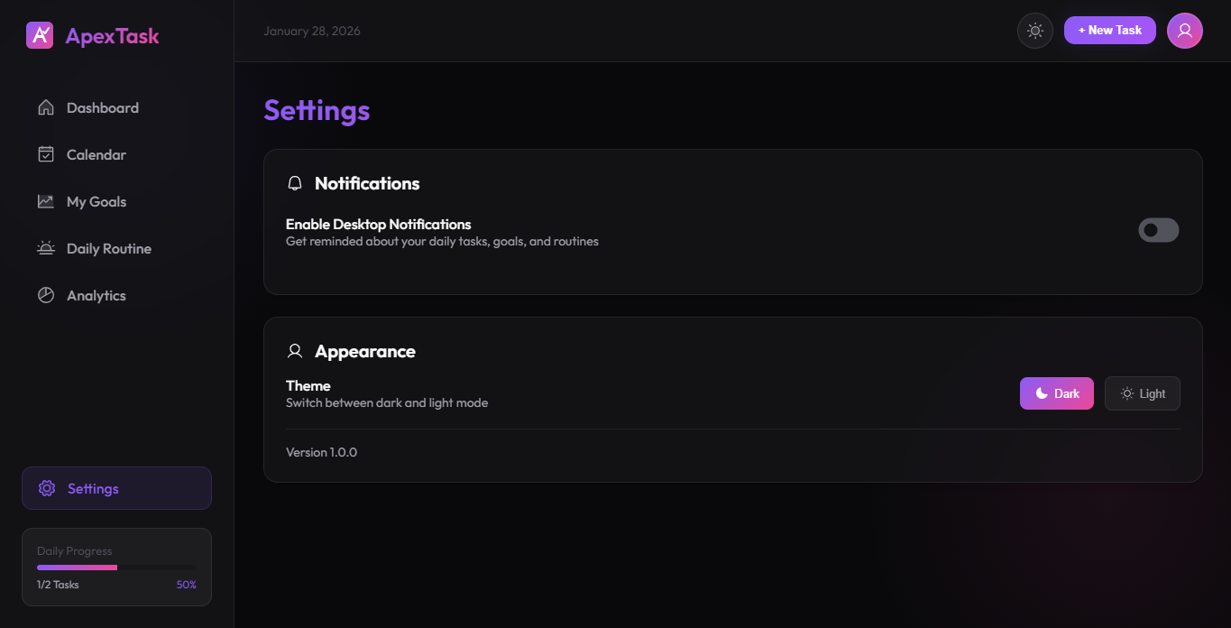Open My Goals via its chart icon
This screenshot has width=1231, height=628.
pyautogui.click(x=45, y=200)
